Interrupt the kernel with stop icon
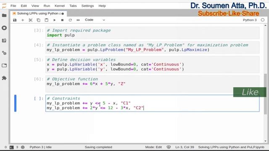This screenshot has width=269, height=151. point(62,20)
